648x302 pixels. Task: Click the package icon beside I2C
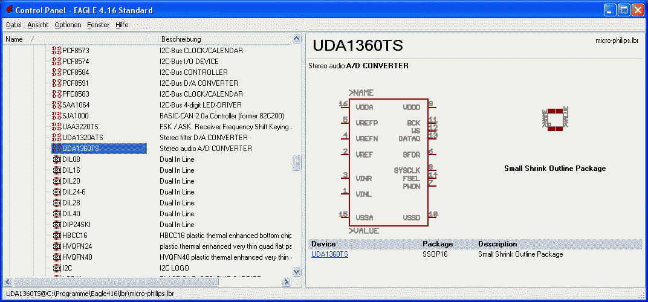[x=57, y=268]
